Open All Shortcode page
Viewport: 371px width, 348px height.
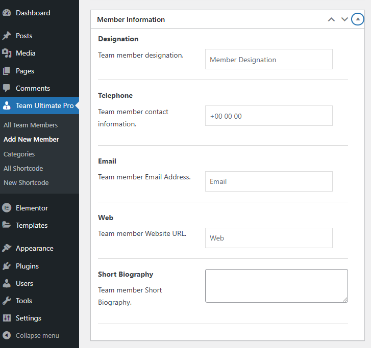[23, 168]
